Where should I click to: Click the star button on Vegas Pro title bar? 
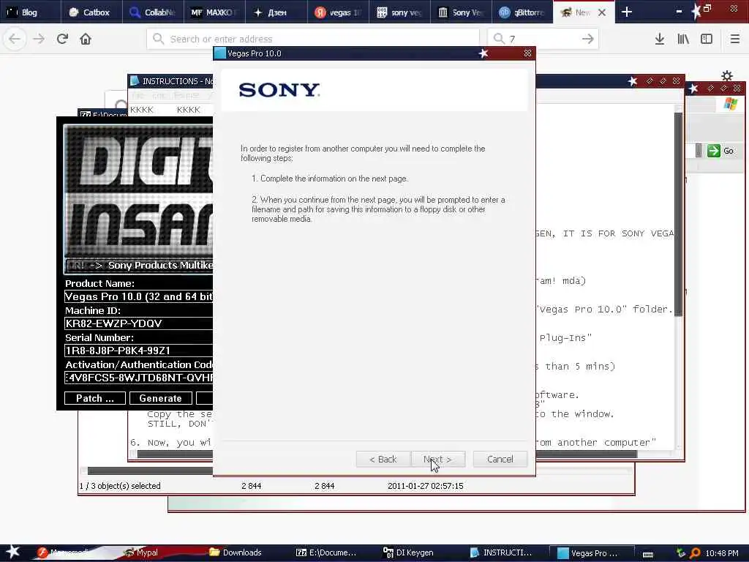[x=483, y=53]
